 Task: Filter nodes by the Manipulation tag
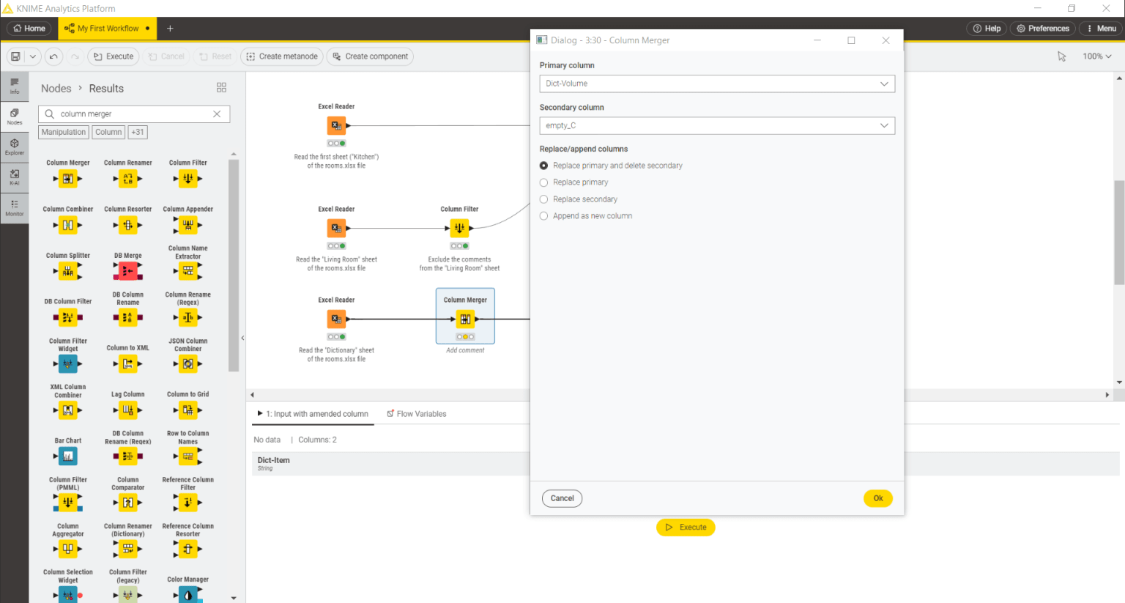(64, 132)
